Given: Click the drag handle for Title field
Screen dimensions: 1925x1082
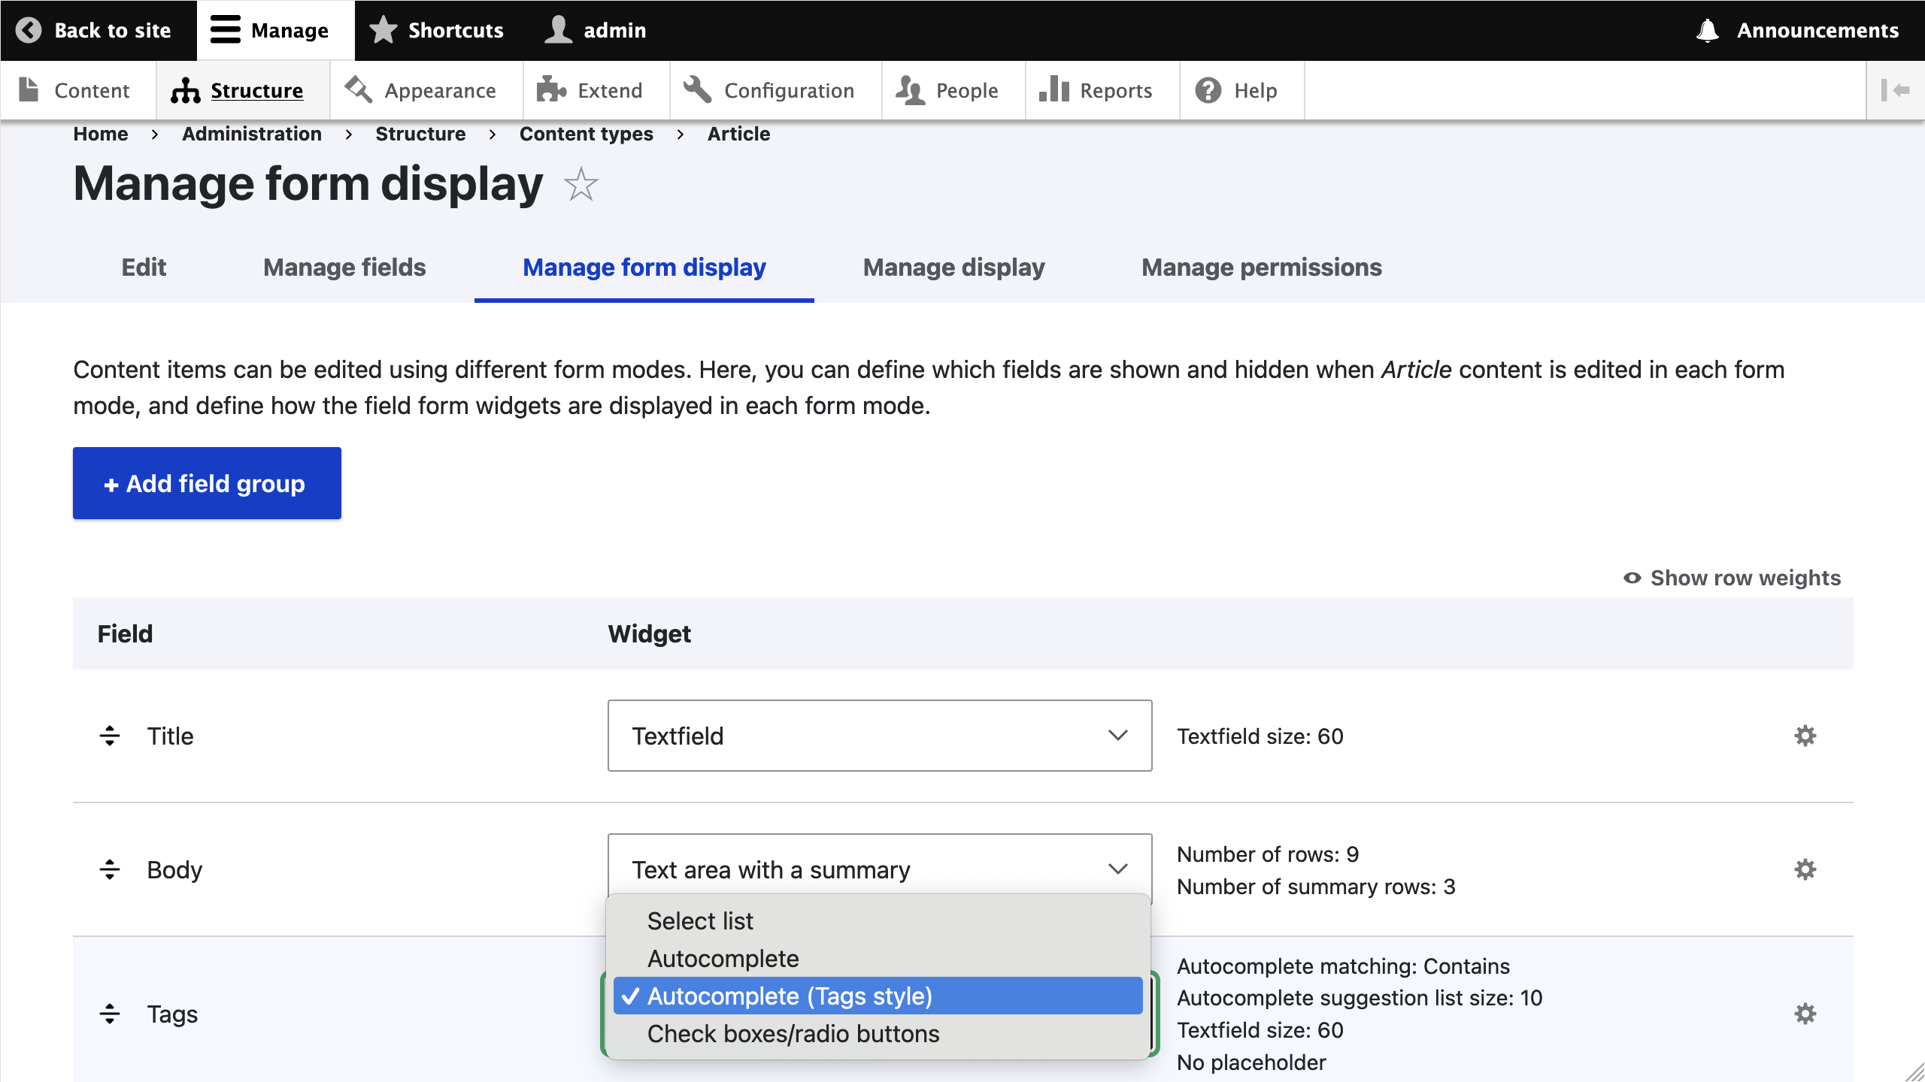Looking at the screenshot, I should click(x=110, y=736).
